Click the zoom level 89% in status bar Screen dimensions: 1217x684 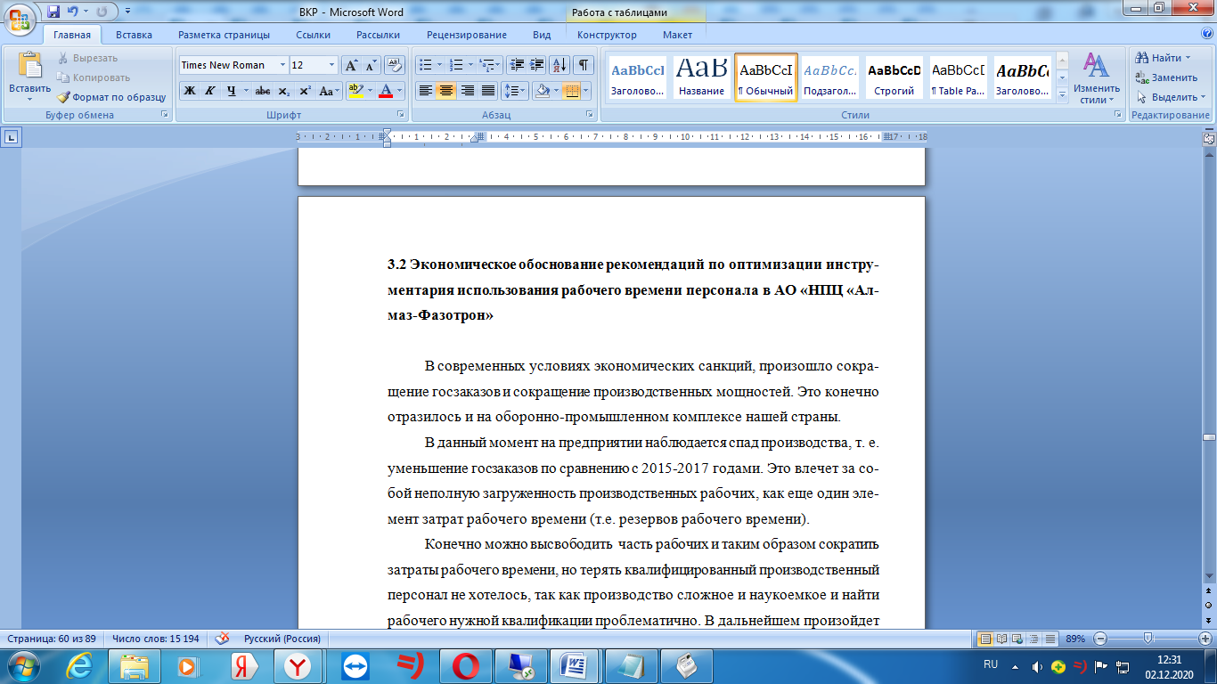(1075, 639)
